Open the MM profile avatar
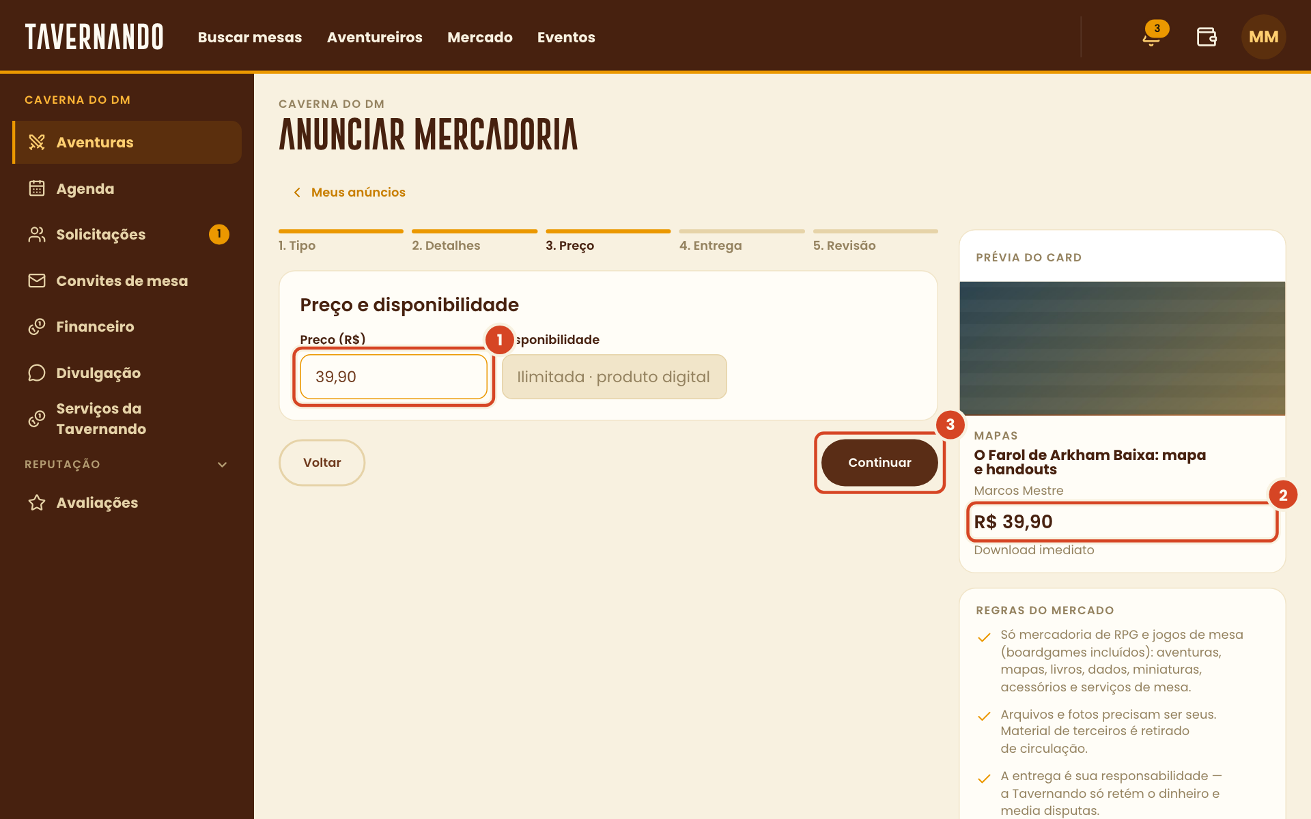The height and width of the screenshot is (819, 1311). [x=1263, y=37]
